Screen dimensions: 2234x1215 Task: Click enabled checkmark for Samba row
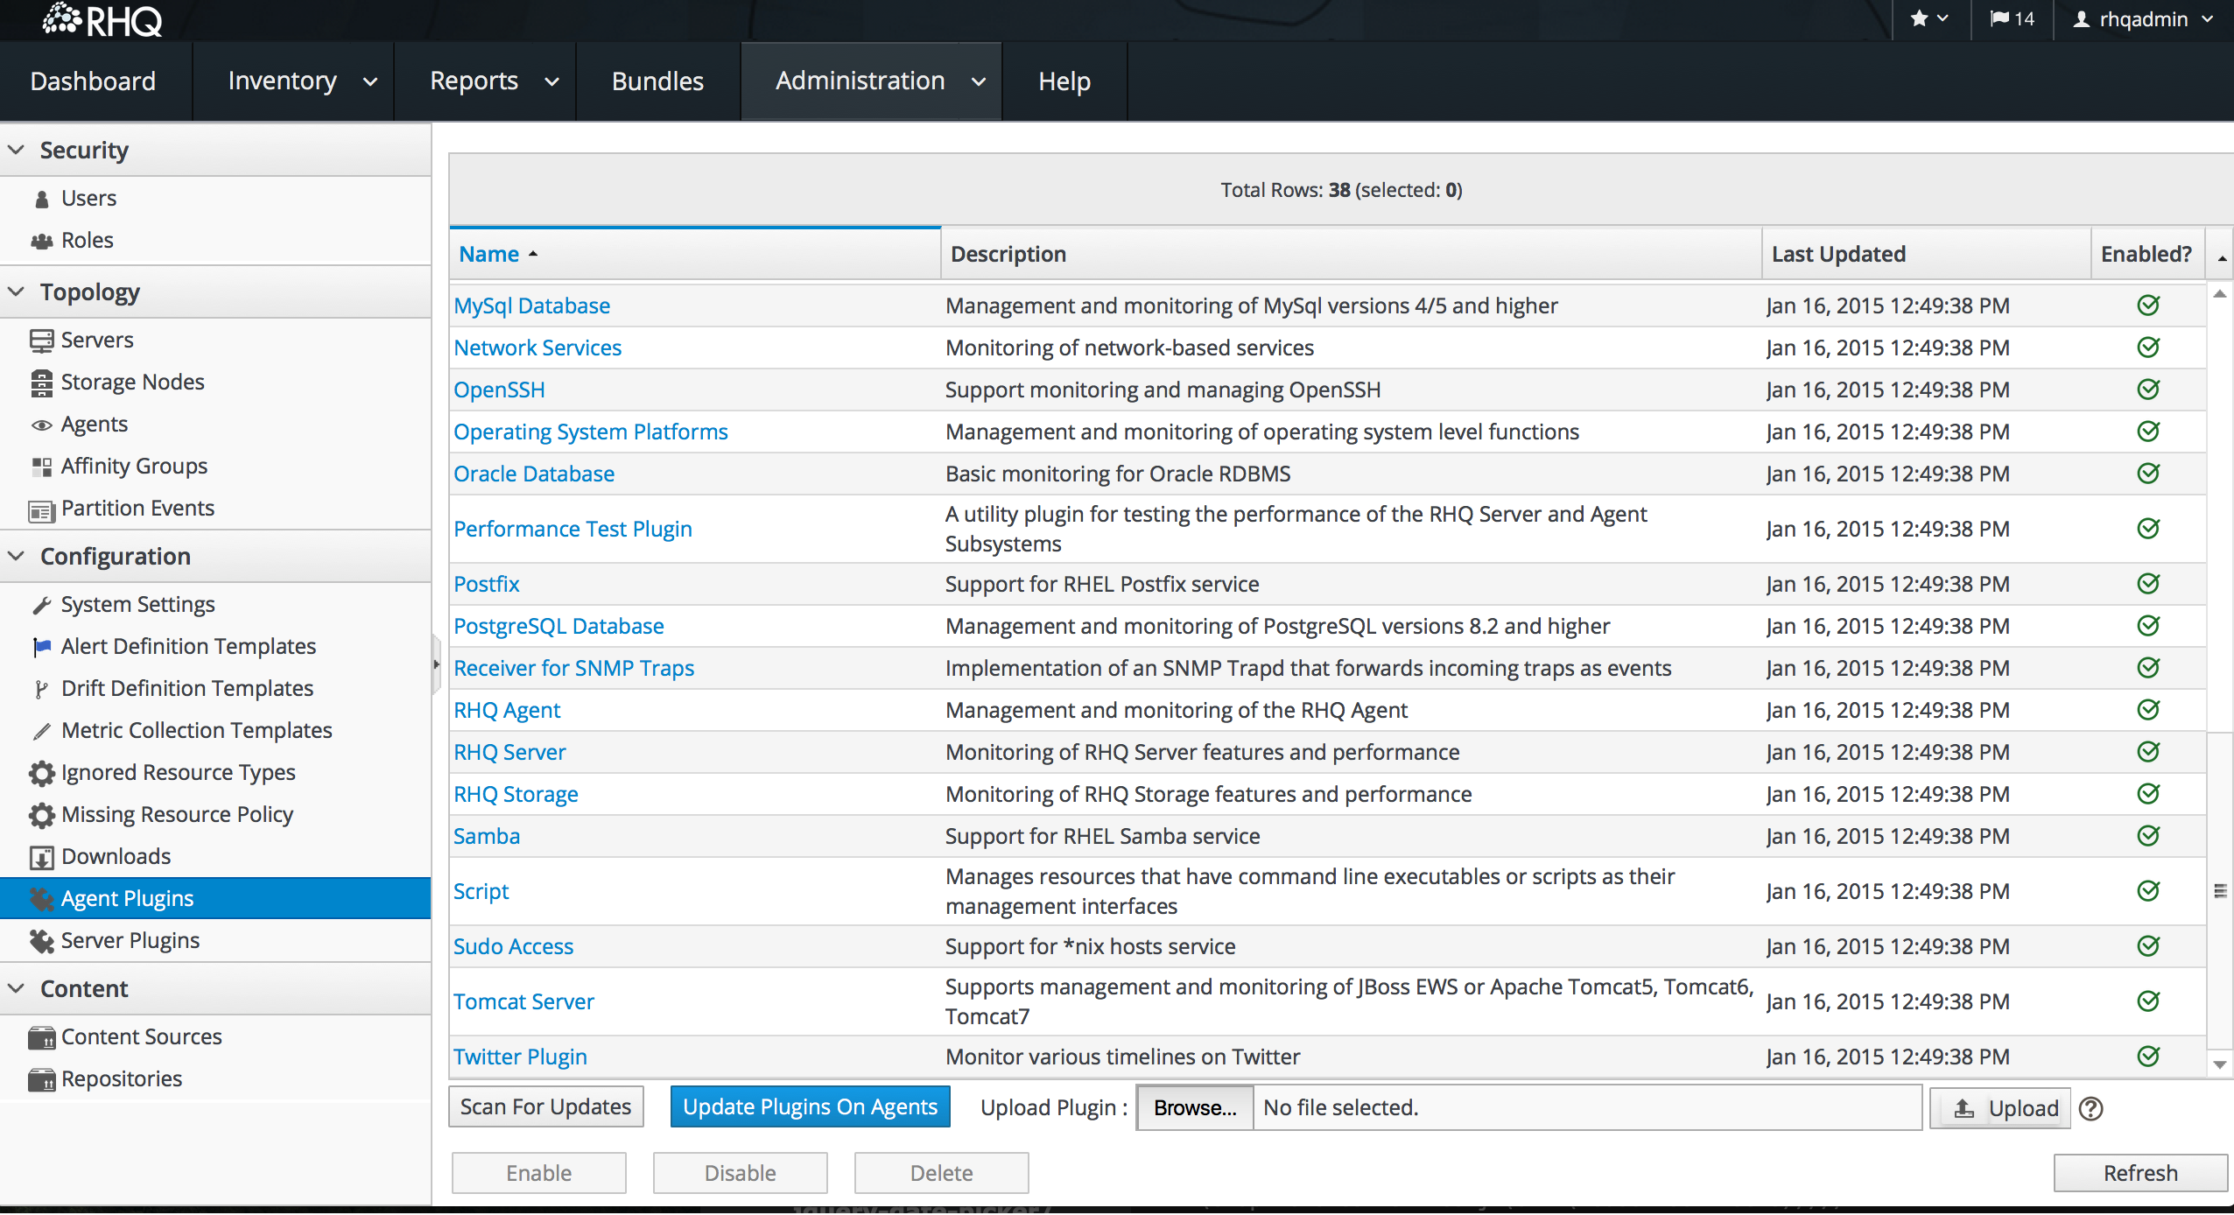coord(2148,836)
